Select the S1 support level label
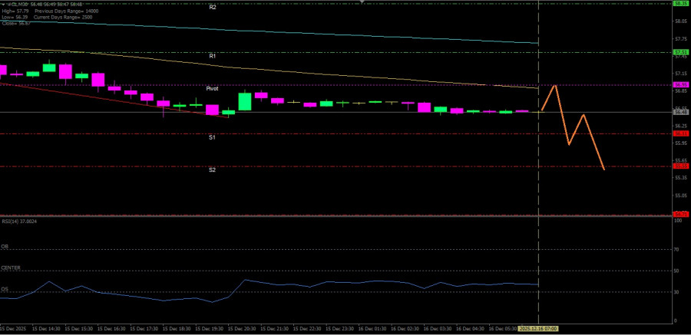 [x=212, y=137]
